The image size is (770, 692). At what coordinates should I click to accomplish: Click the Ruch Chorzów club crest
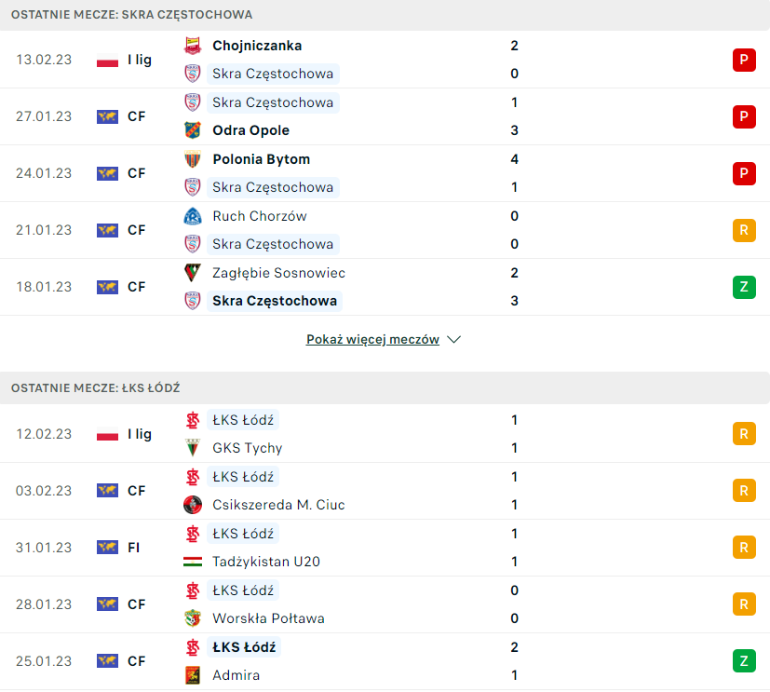pos(193,216)
